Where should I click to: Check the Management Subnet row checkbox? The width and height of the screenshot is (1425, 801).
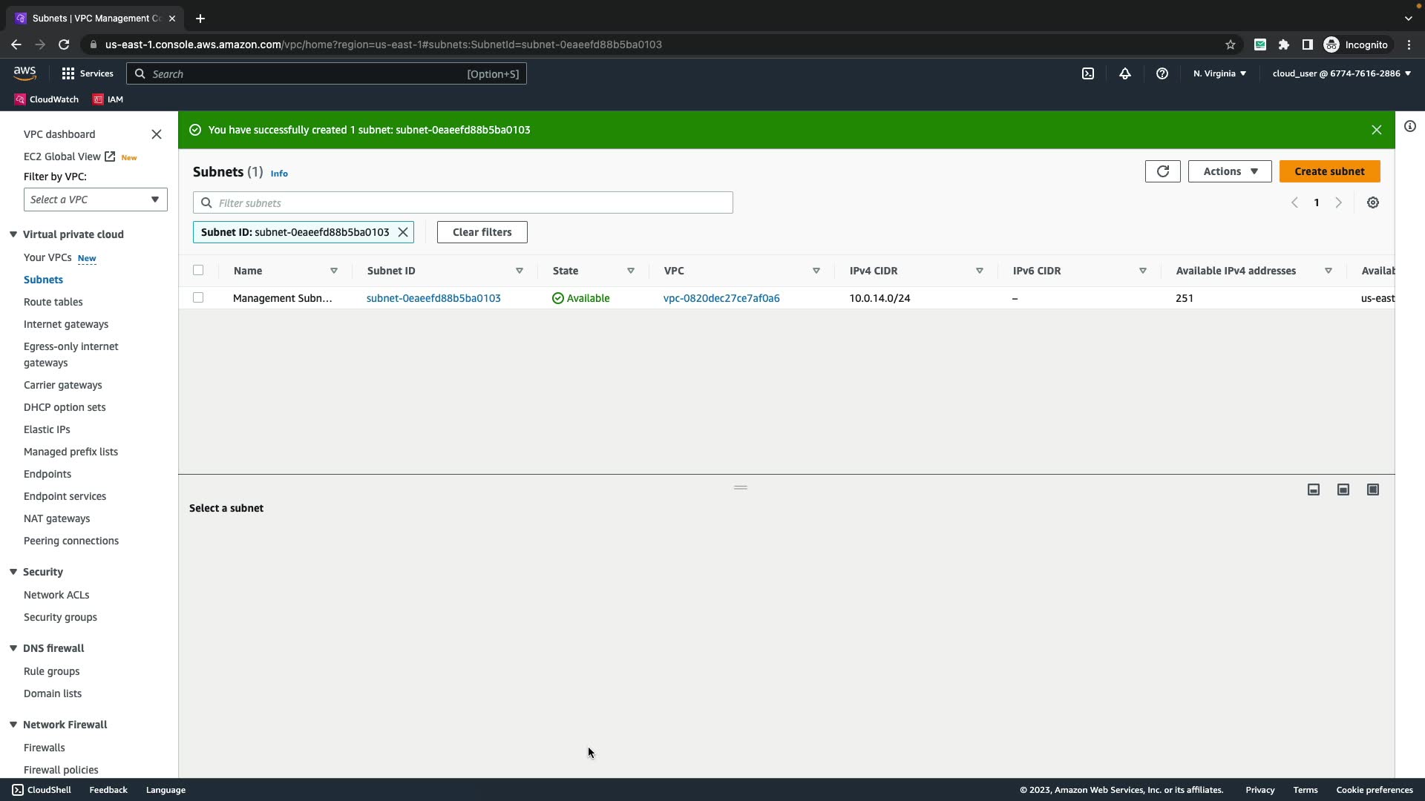point(198,297)
